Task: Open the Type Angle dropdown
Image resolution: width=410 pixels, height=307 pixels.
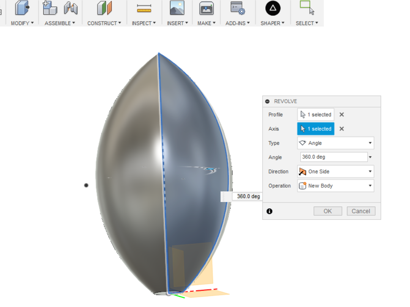Action: coord(336,143)
